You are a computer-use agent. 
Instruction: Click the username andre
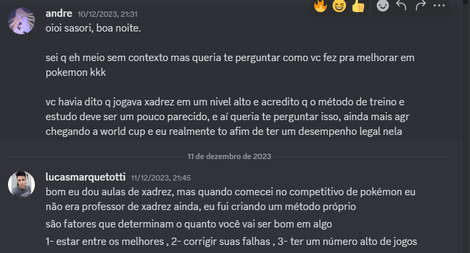[59, 13]
